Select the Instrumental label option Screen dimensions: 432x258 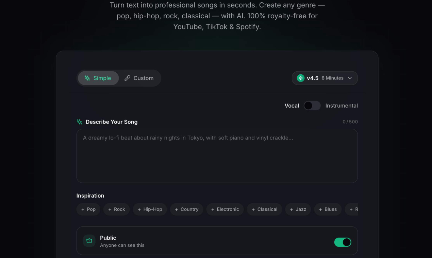pos(341,106)
